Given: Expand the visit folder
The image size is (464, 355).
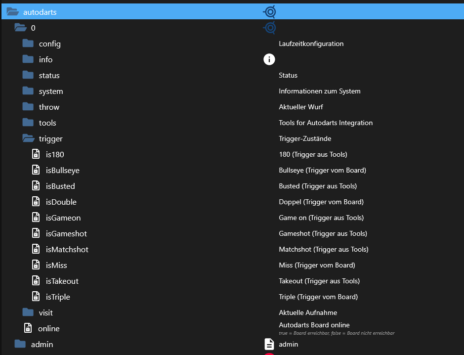Looking at the screenshot, I should [28, 312].
